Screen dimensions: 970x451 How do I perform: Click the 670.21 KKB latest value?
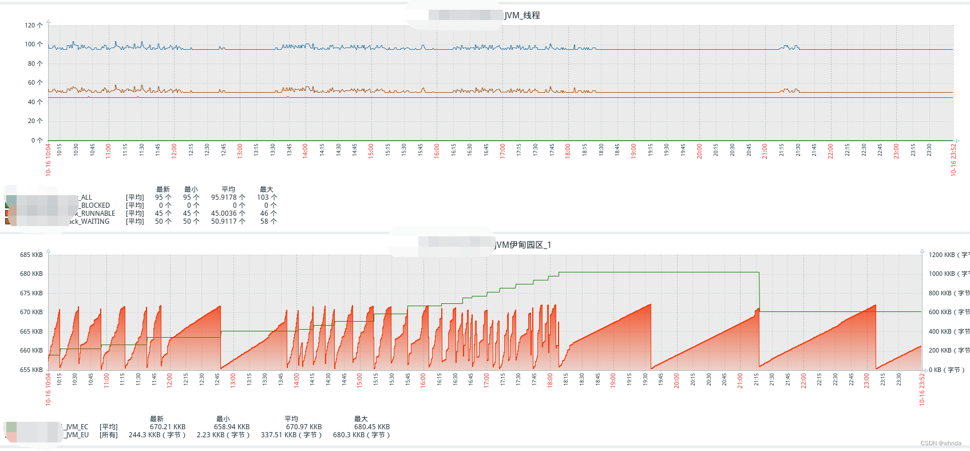pos(168,427)
